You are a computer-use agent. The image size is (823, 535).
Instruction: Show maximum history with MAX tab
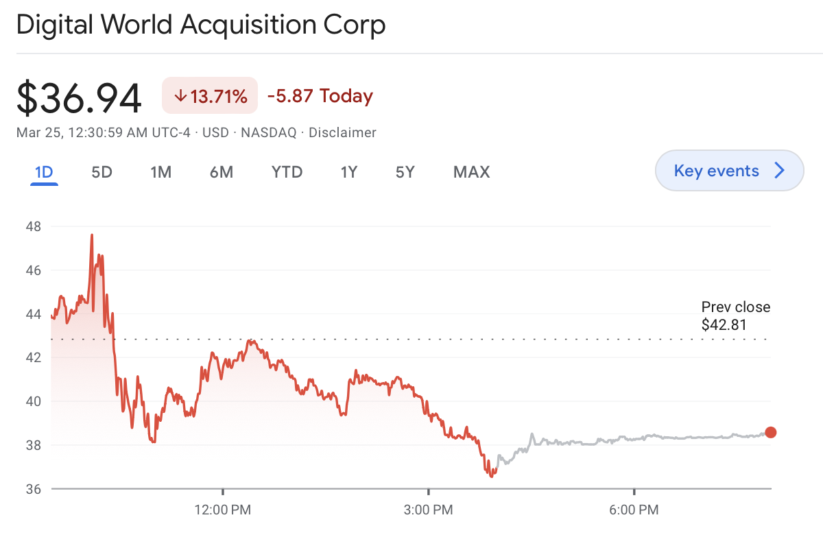click(470, 172)
